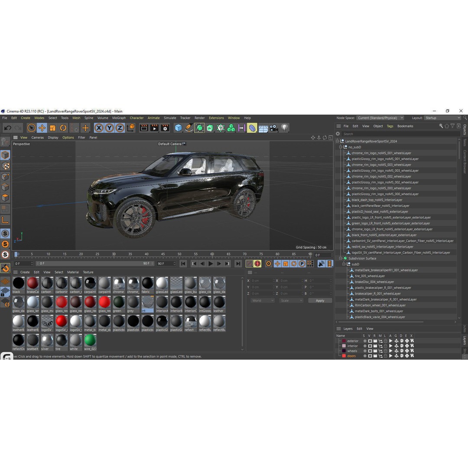Open the Scale mode dropdown
468x468 pixels.
click(291, 301)
